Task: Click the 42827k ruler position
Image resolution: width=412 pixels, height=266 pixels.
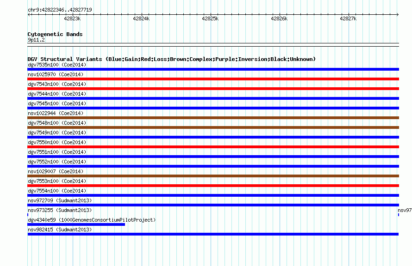Action: (348, 18)
